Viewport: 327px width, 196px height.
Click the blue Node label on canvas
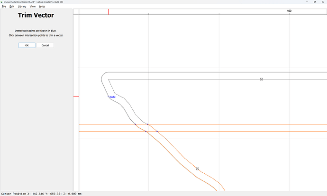tap(112, 97)
